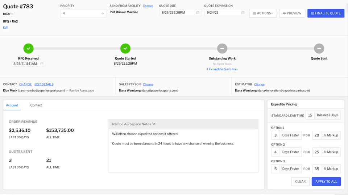Click the $153,735.00 all-time revenue value
This screenshot has width=348, height=195.
pyautogui.click(x=60, y=130)
